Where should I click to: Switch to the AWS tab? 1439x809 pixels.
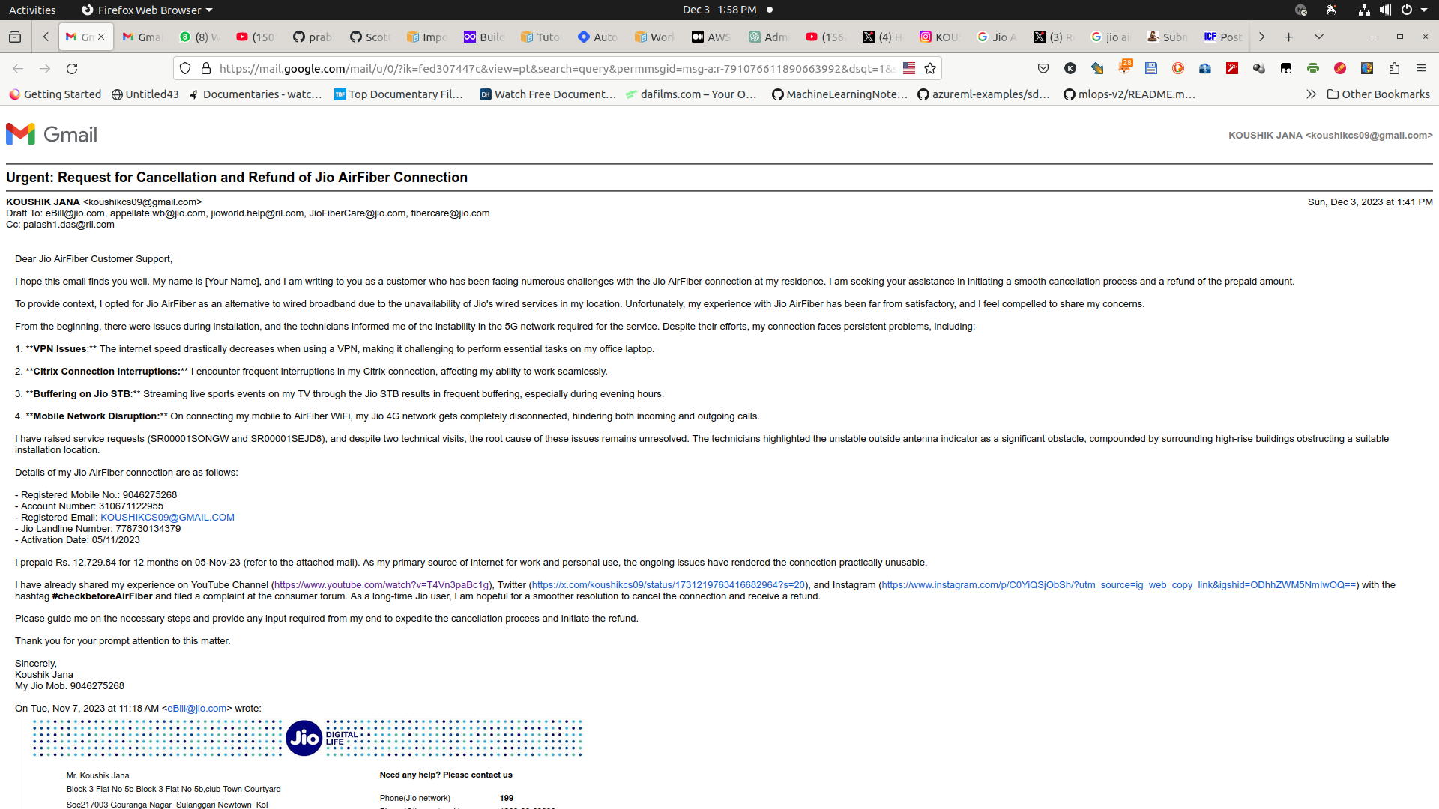point(711,37)
